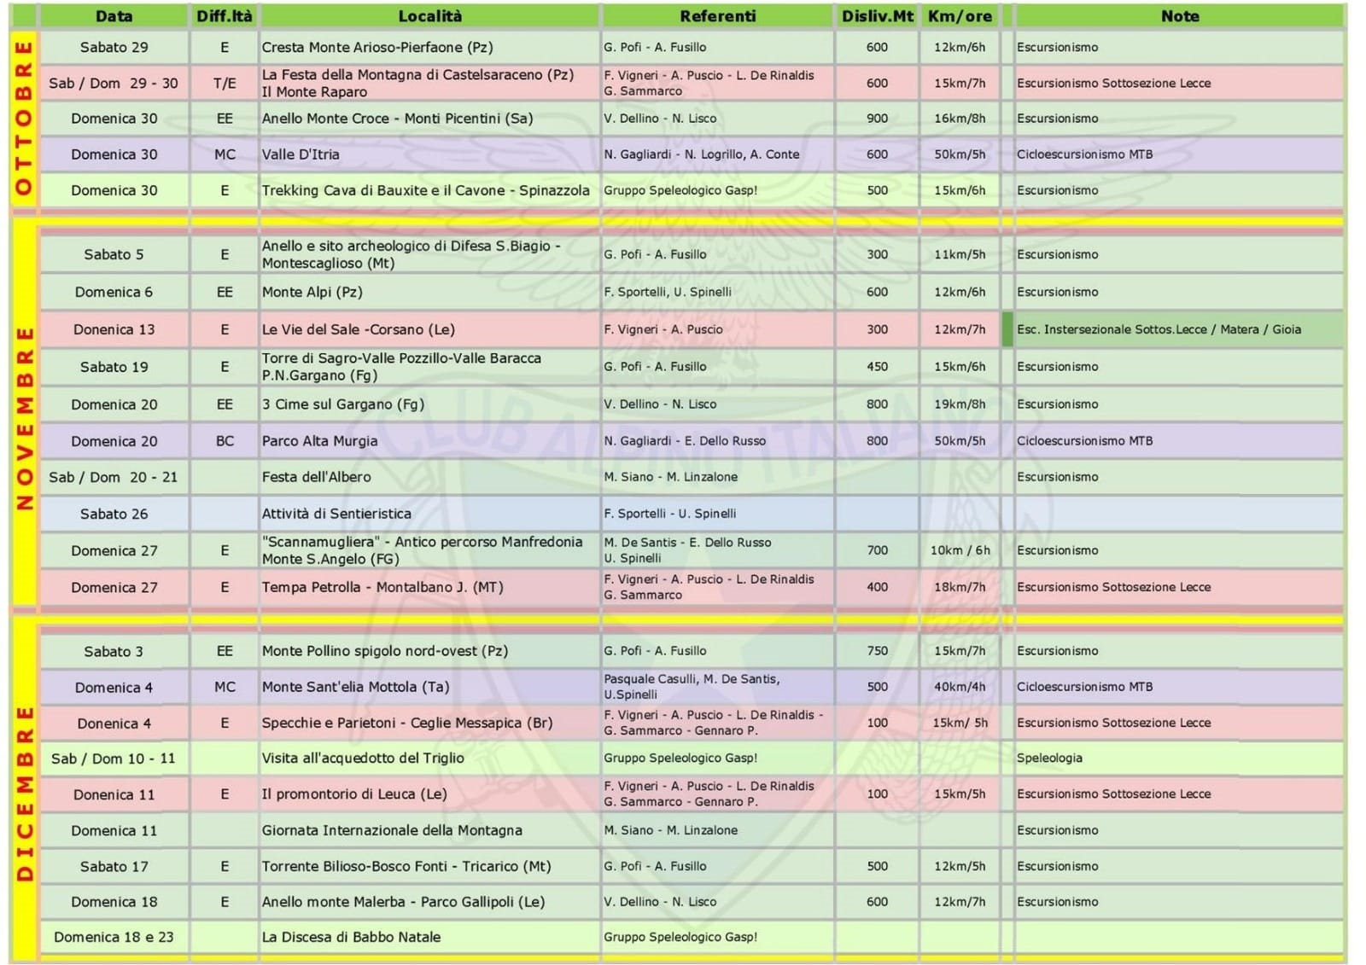Screen dimensions: 1366x965
Task: Select the 'BC' difficulty cell
Action: 224,441
